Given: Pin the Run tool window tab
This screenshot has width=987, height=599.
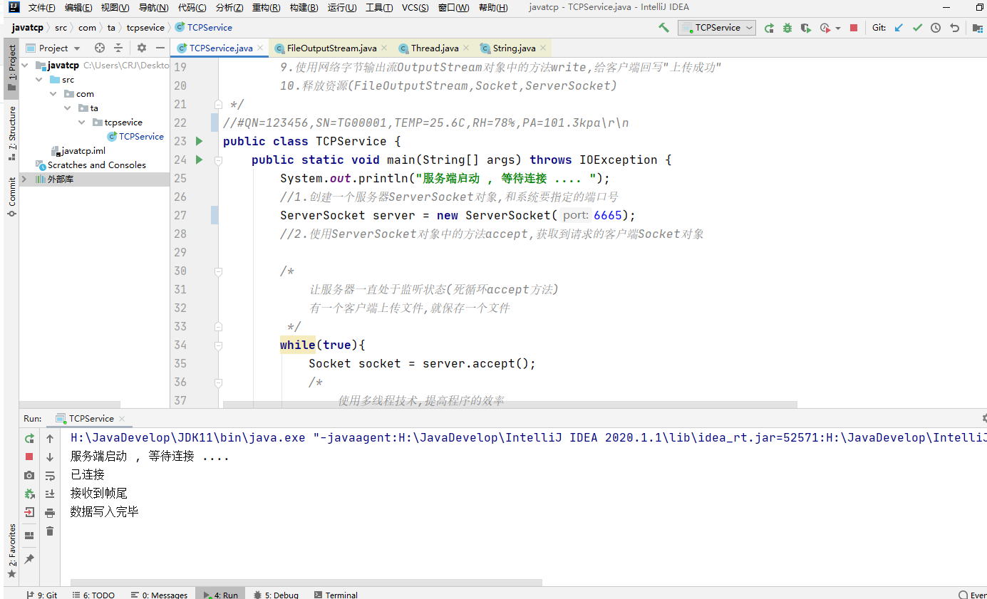Looking at the screenshot, I should [29, 558].
